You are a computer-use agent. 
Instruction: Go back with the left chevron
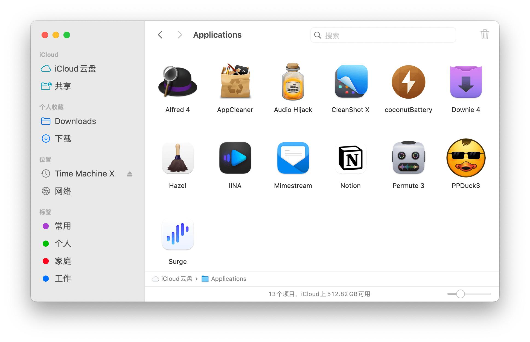pos(160,35)
